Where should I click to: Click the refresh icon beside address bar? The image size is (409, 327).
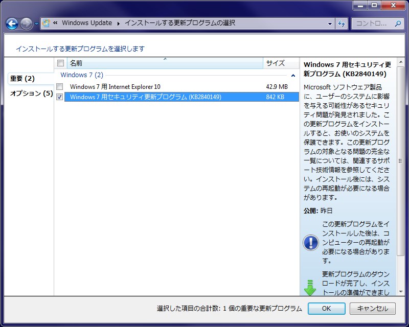[342, 24]
